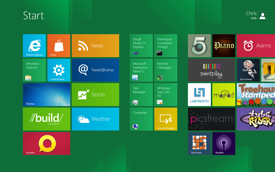Image resolution: width=275 pixels, height=172 pixels.
Task: Open the paintplay tile
Action: (x=212, y=70)
